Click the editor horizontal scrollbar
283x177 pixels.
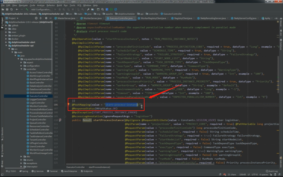tap(140, 164)
